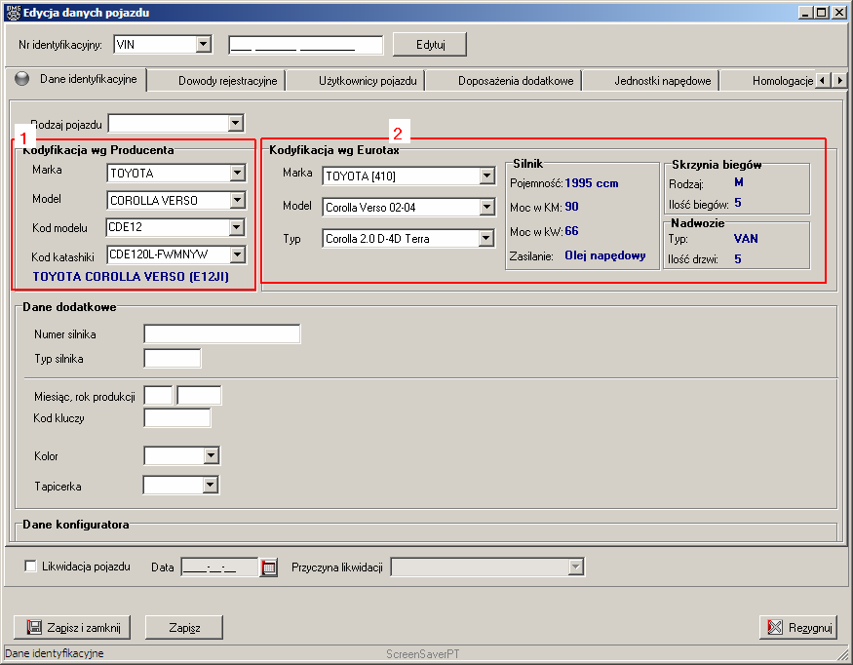Minimize the Edycja danych pojazdu window
853x665 pixels.
[806, 13]
